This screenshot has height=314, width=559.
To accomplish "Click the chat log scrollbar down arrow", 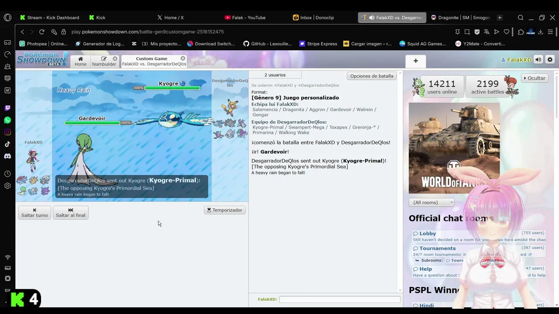I will [400, 290].
